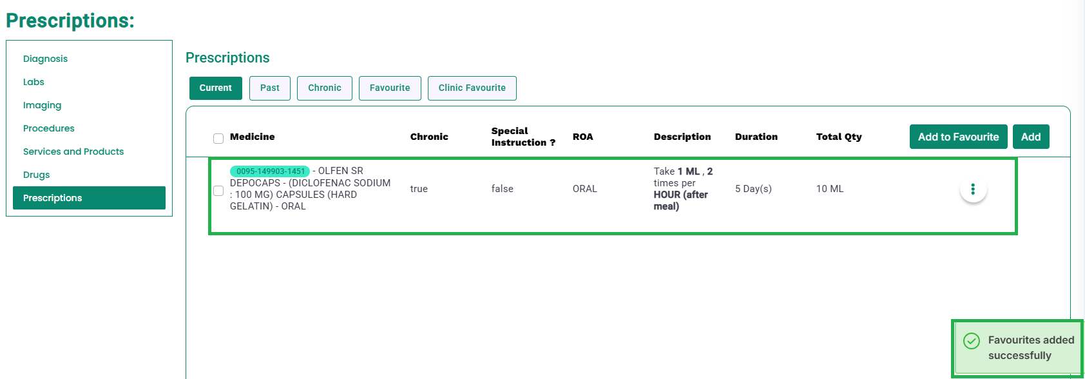Open Labs in the sidebar

coord(34,82)
